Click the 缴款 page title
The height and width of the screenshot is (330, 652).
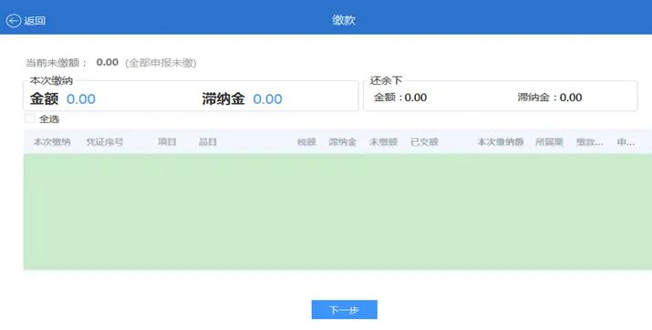[344, 20]
